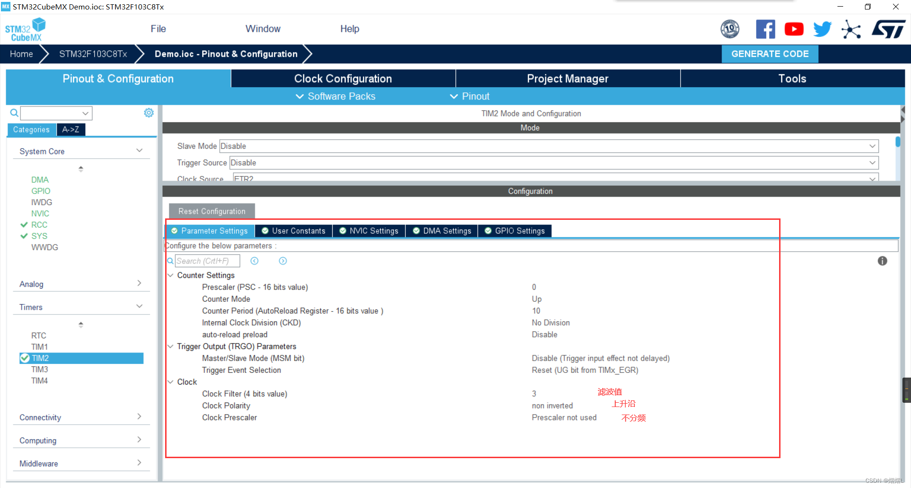Open the 10-year anniversary badge icon

tap(730, 29)
